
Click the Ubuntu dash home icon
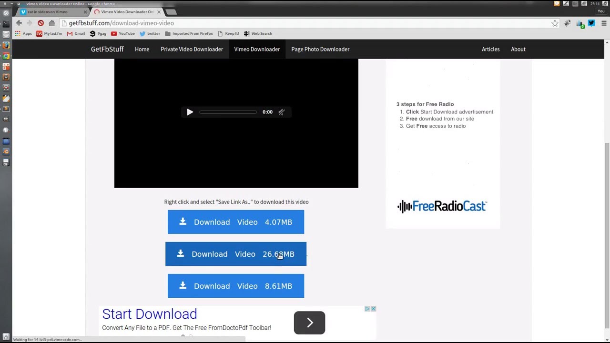click(x=6, y=13)
